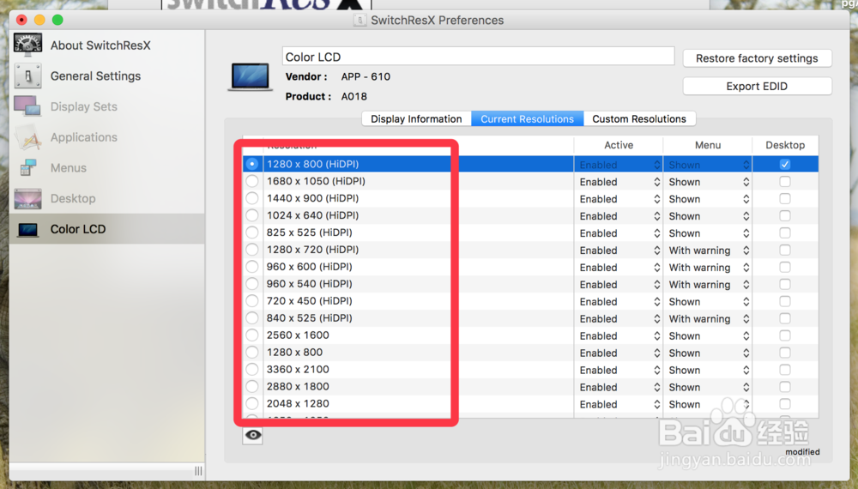Screen dimensions: 858x489
Task: Click the Display Sets monitors icon
Action: coord(28,106)
